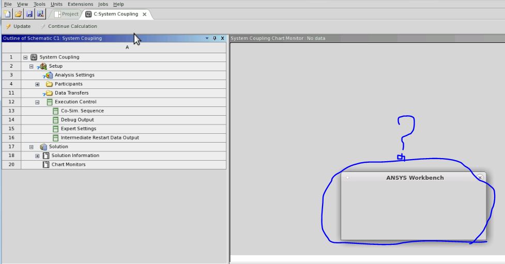Viewport: 505px width, 264px height.
Task: Close the Outline of Schematic panel
Action: pyautogui.click(x=222, y=38)
